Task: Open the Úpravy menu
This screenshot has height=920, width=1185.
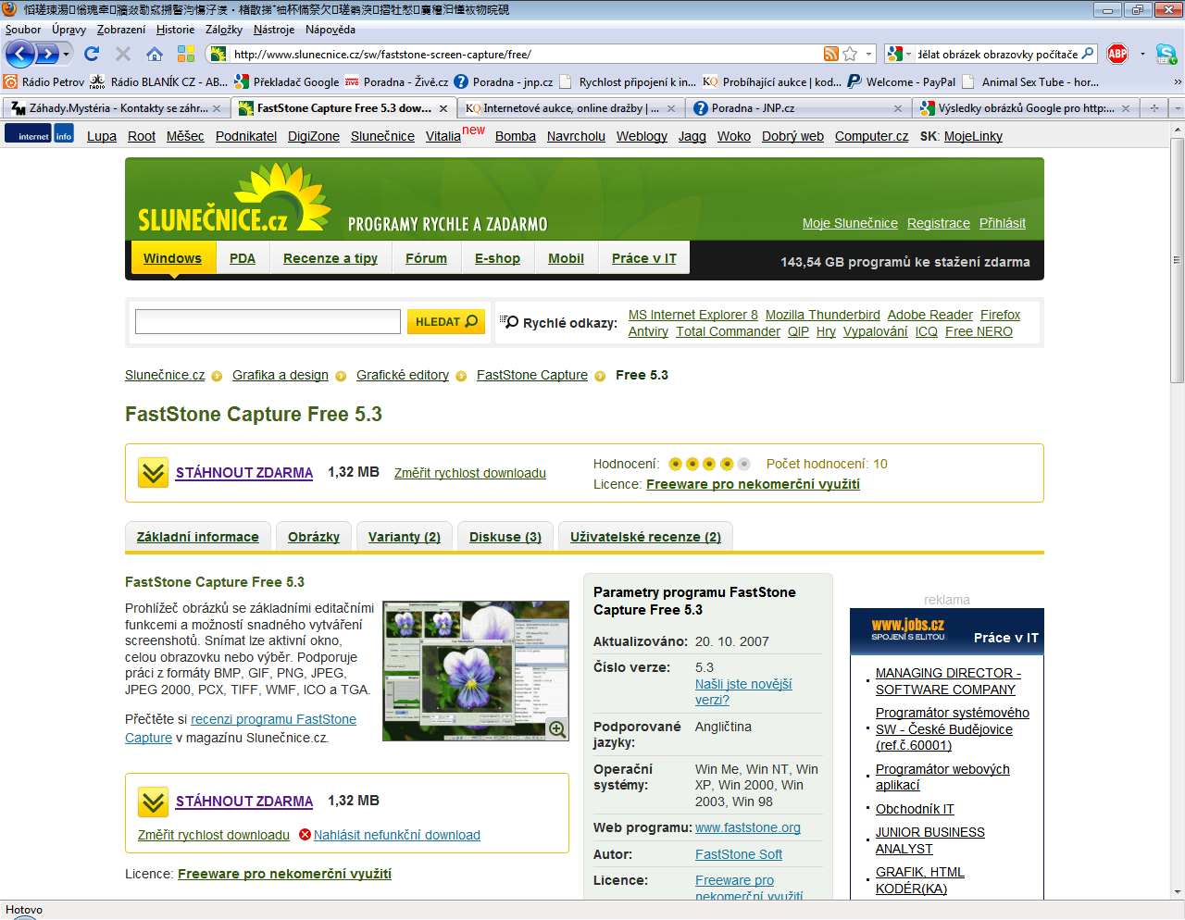Action: 69,30
